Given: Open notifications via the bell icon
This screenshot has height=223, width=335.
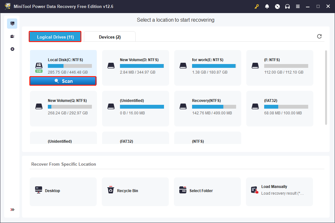Looking at the screenshot, I should pyautogui.click(x=267, y=6).
